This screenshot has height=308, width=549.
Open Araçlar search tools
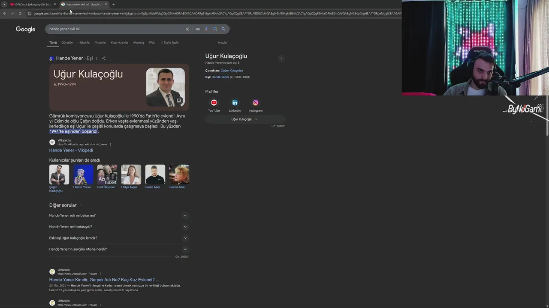[223, 42]
